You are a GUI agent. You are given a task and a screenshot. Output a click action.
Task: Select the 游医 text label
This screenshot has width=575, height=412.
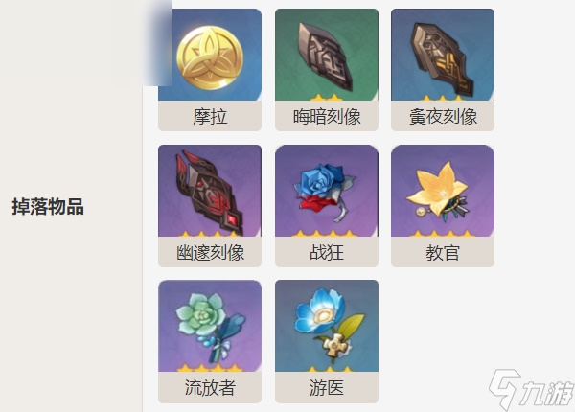coord(327,388)
